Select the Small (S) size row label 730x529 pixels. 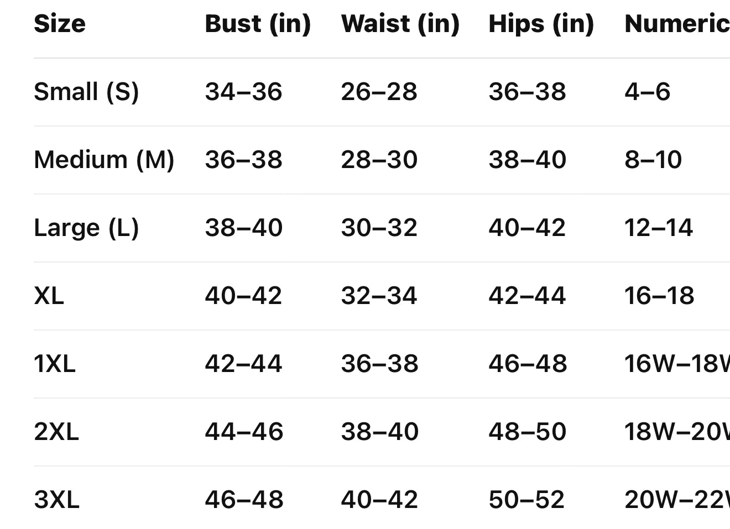click(x=86, y=92)
